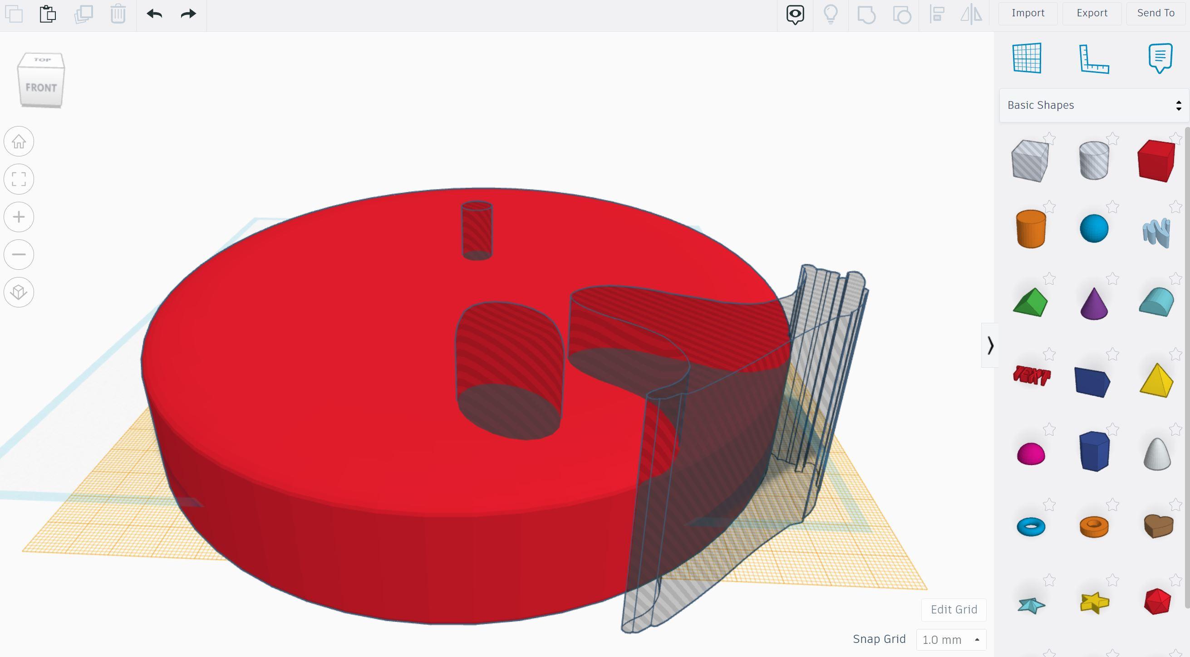Select the red Icosahedron shape
Viewport: 1190px width, 657px height.
[1158, 602]
